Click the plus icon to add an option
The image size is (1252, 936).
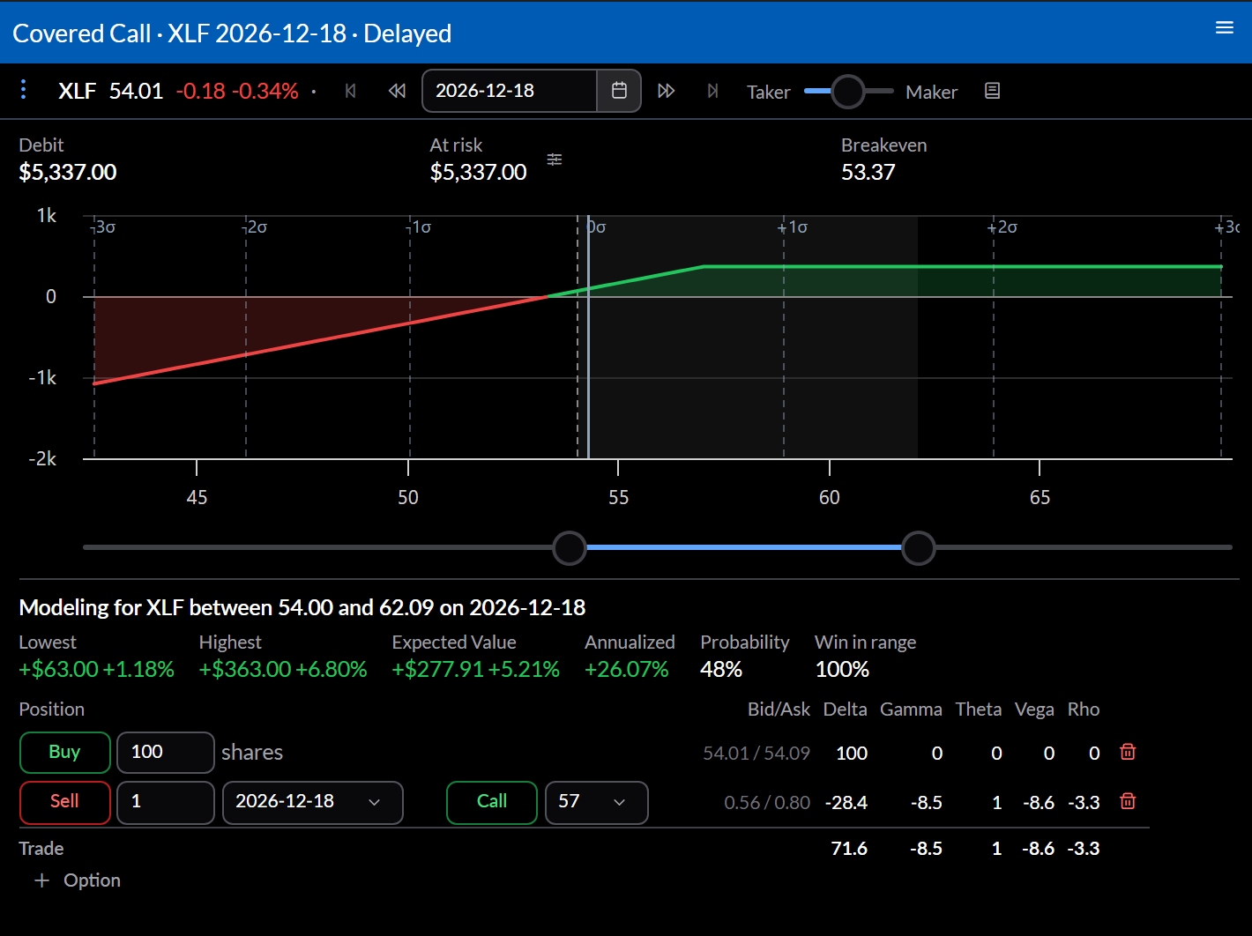41,880
